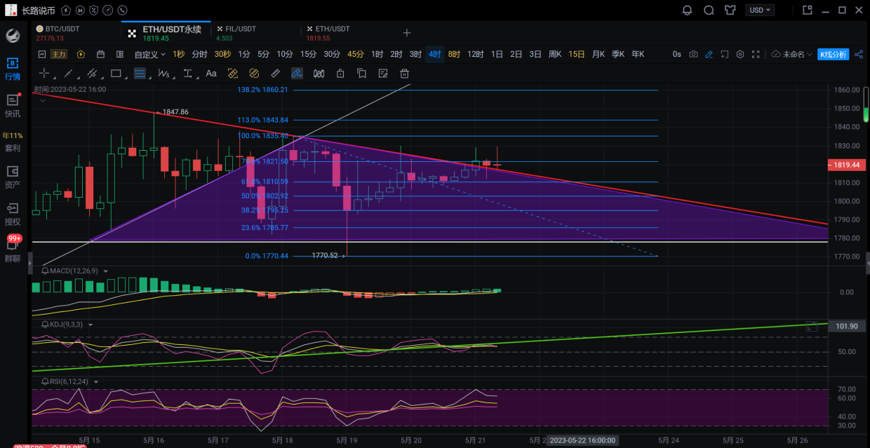Select the 1秒 timeframe
This screenshot has width=870, height=448.
(x=179, y=54)
